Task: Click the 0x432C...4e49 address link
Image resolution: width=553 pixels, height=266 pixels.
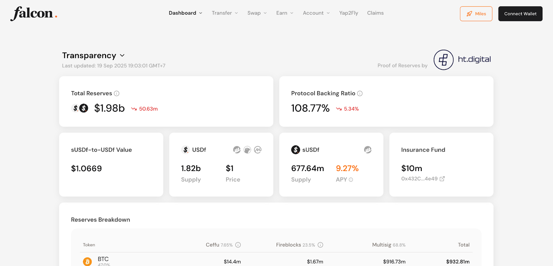Action: [x=419, y=179]
